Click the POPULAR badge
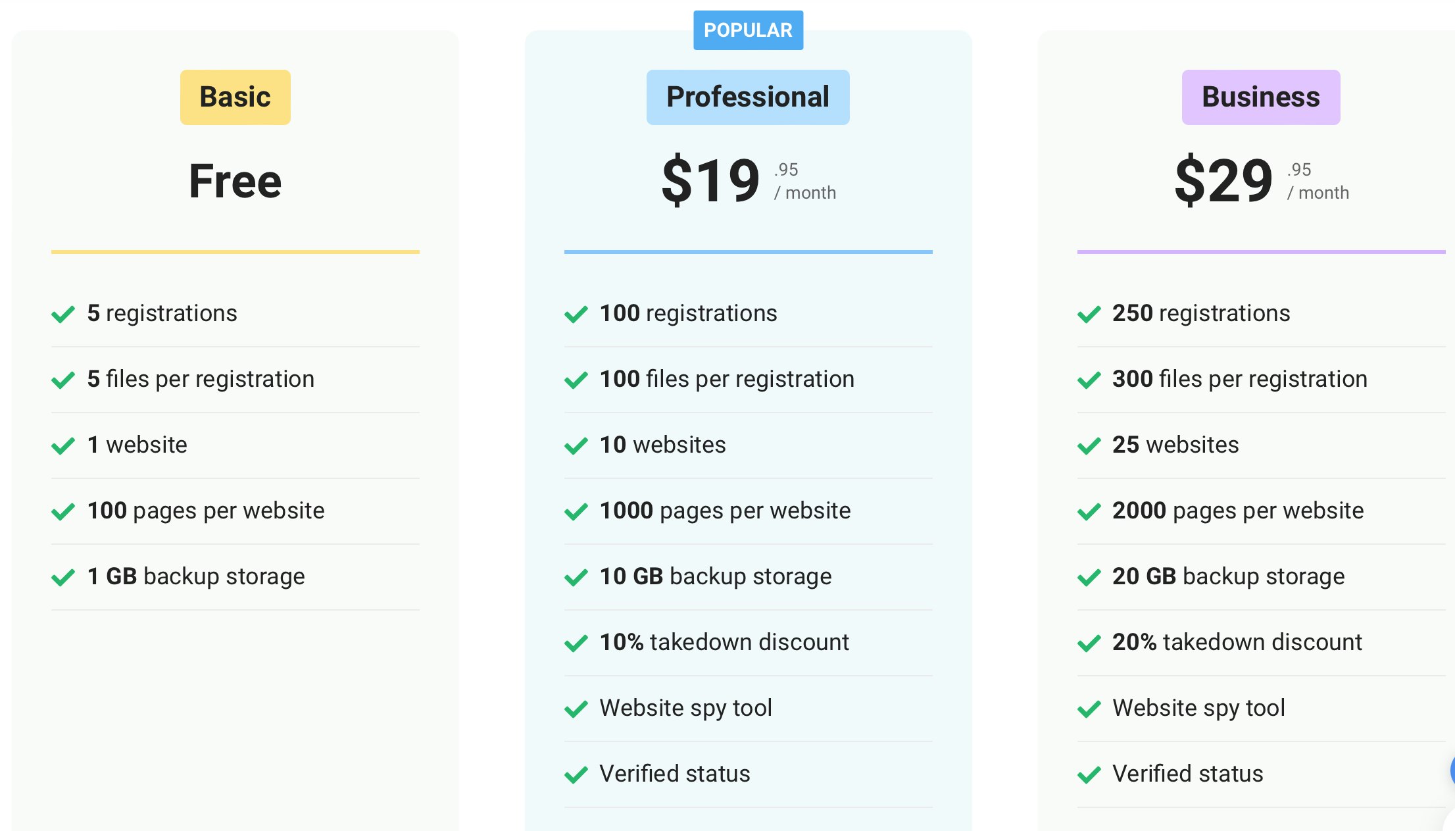Viewport: 1455px width, 831px height. (749, 30)
